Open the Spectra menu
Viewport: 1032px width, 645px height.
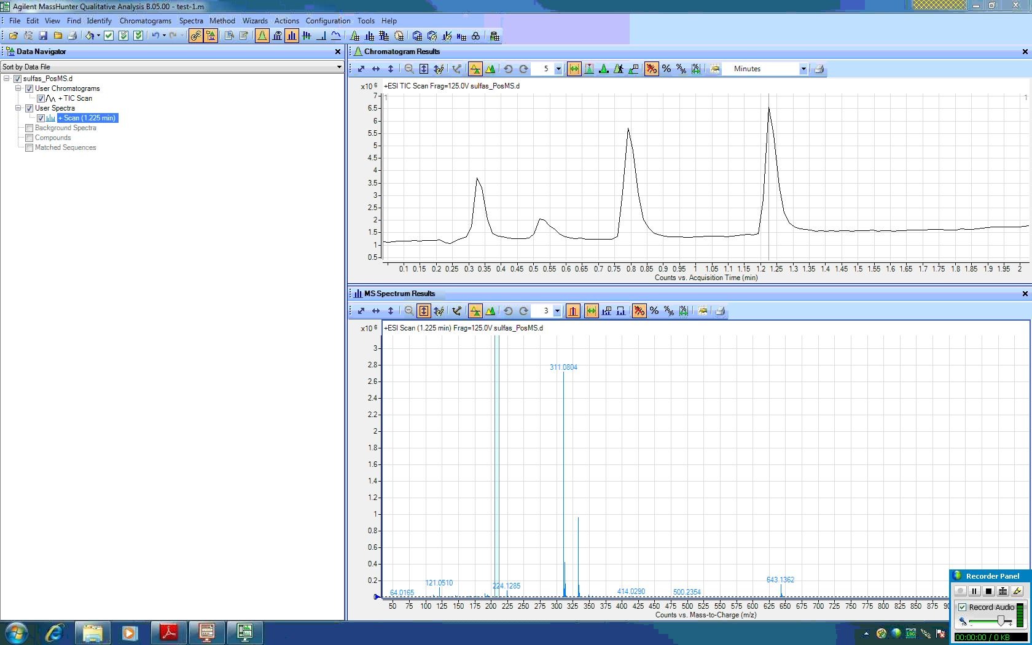point(191,21)
